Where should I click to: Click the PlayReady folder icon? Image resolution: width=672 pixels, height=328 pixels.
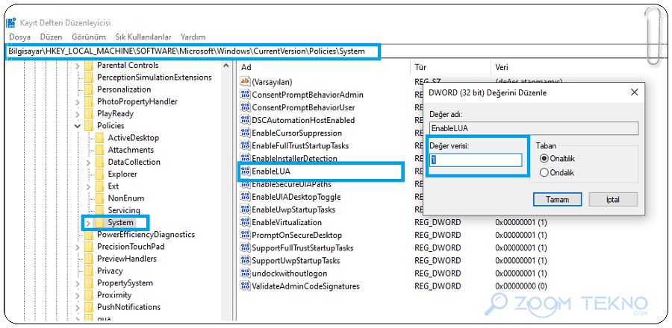pos(89,114)
